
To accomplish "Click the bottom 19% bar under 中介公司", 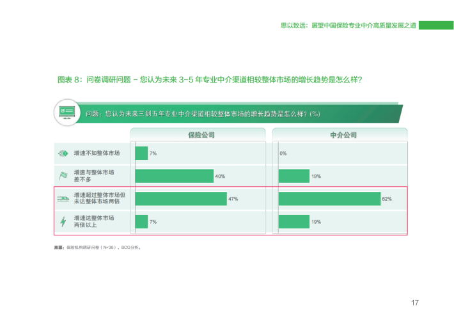I will (x=294, y=221).
